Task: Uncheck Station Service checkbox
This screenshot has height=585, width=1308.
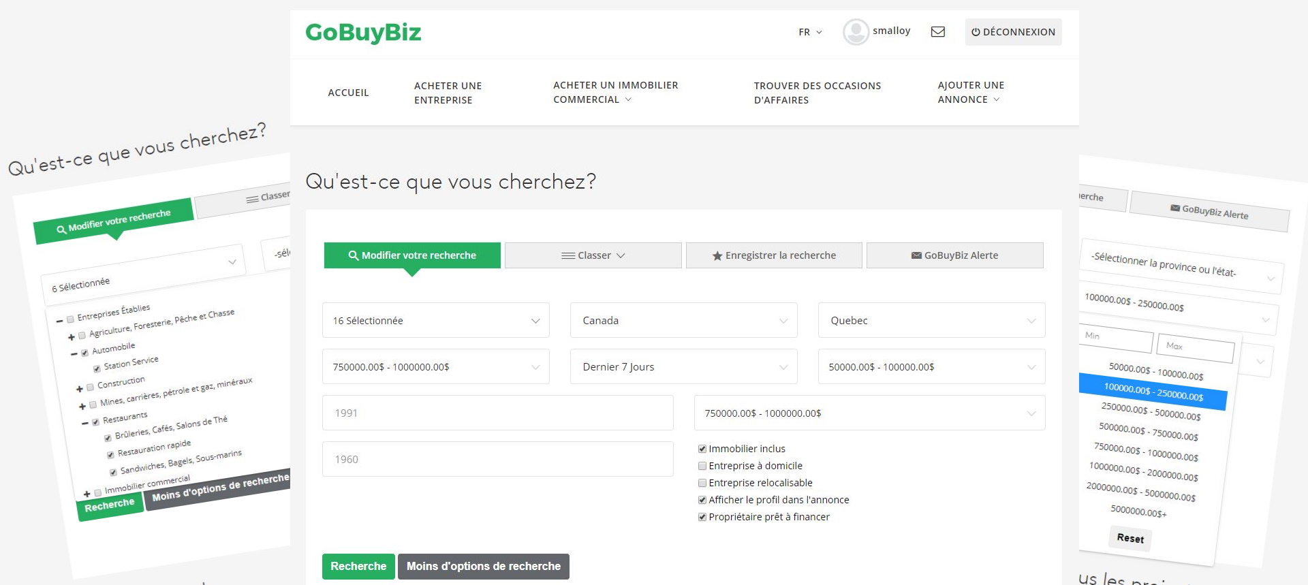Action: point(97,368)
